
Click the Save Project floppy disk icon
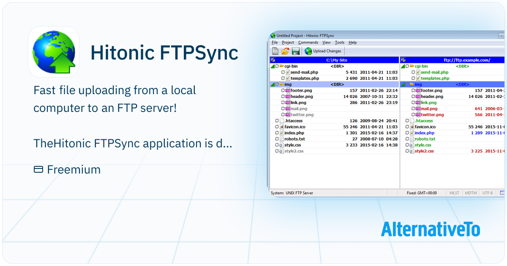click(x=296, y=51)
